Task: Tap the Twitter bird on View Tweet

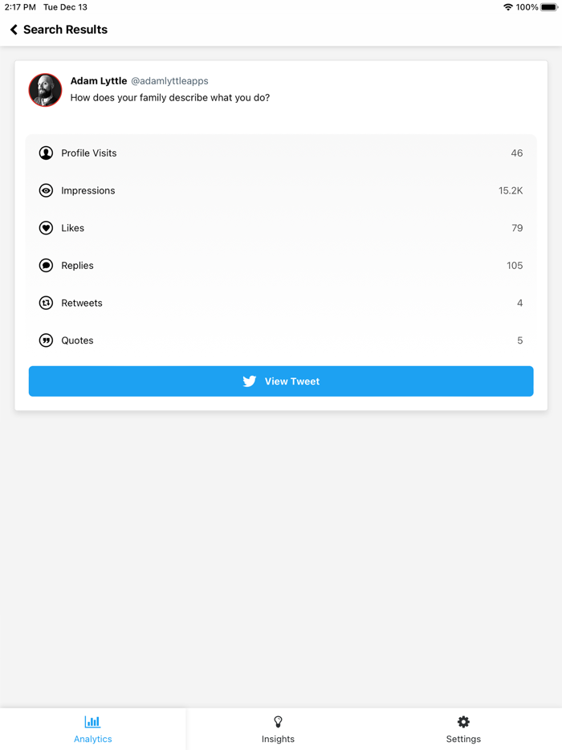Action: [x=250, y=381]
